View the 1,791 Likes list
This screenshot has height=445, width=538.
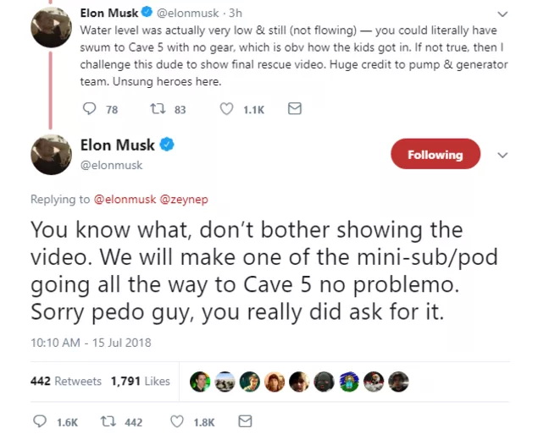tap(141, 382)
